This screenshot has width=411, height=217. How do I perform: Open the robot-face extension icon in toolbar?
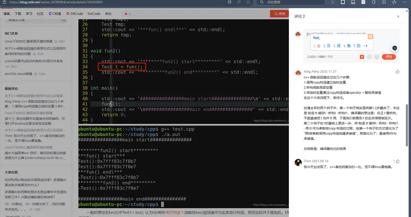(353, 2)
